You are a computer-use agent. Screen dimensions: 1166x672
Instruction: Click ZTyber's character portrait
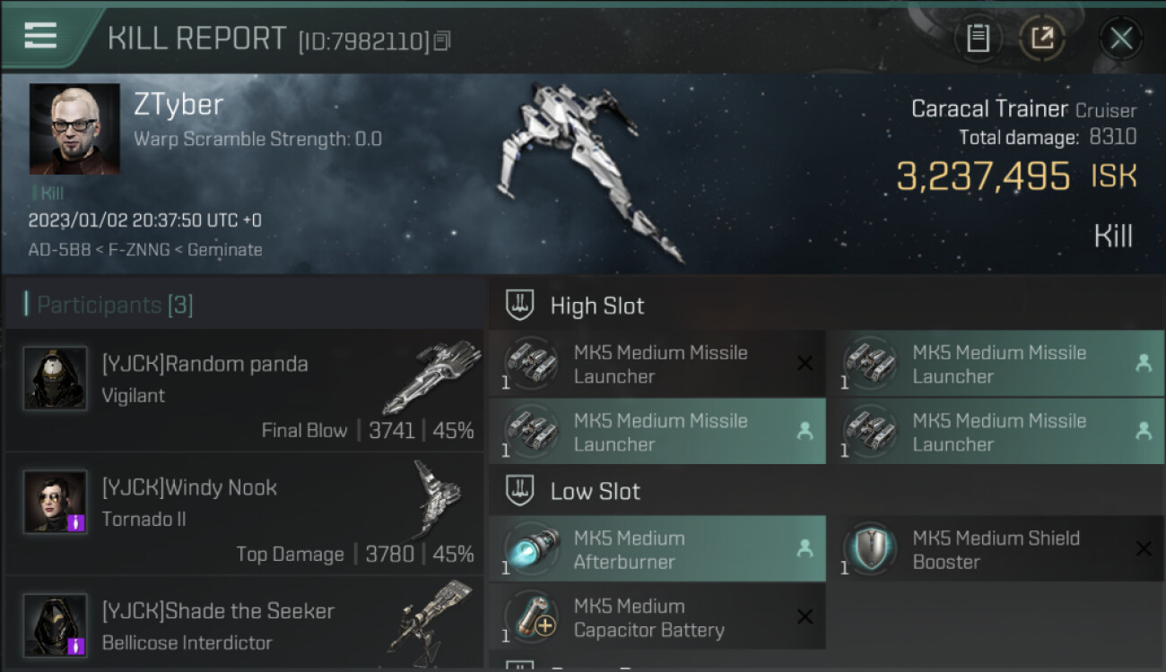pyautogui.click(x=74, y=129)
